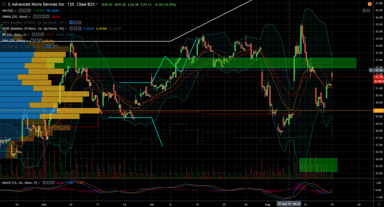Click the SMMA value 30.65
The width and height of the screenshot is (384, 207).
coord(55,16)
